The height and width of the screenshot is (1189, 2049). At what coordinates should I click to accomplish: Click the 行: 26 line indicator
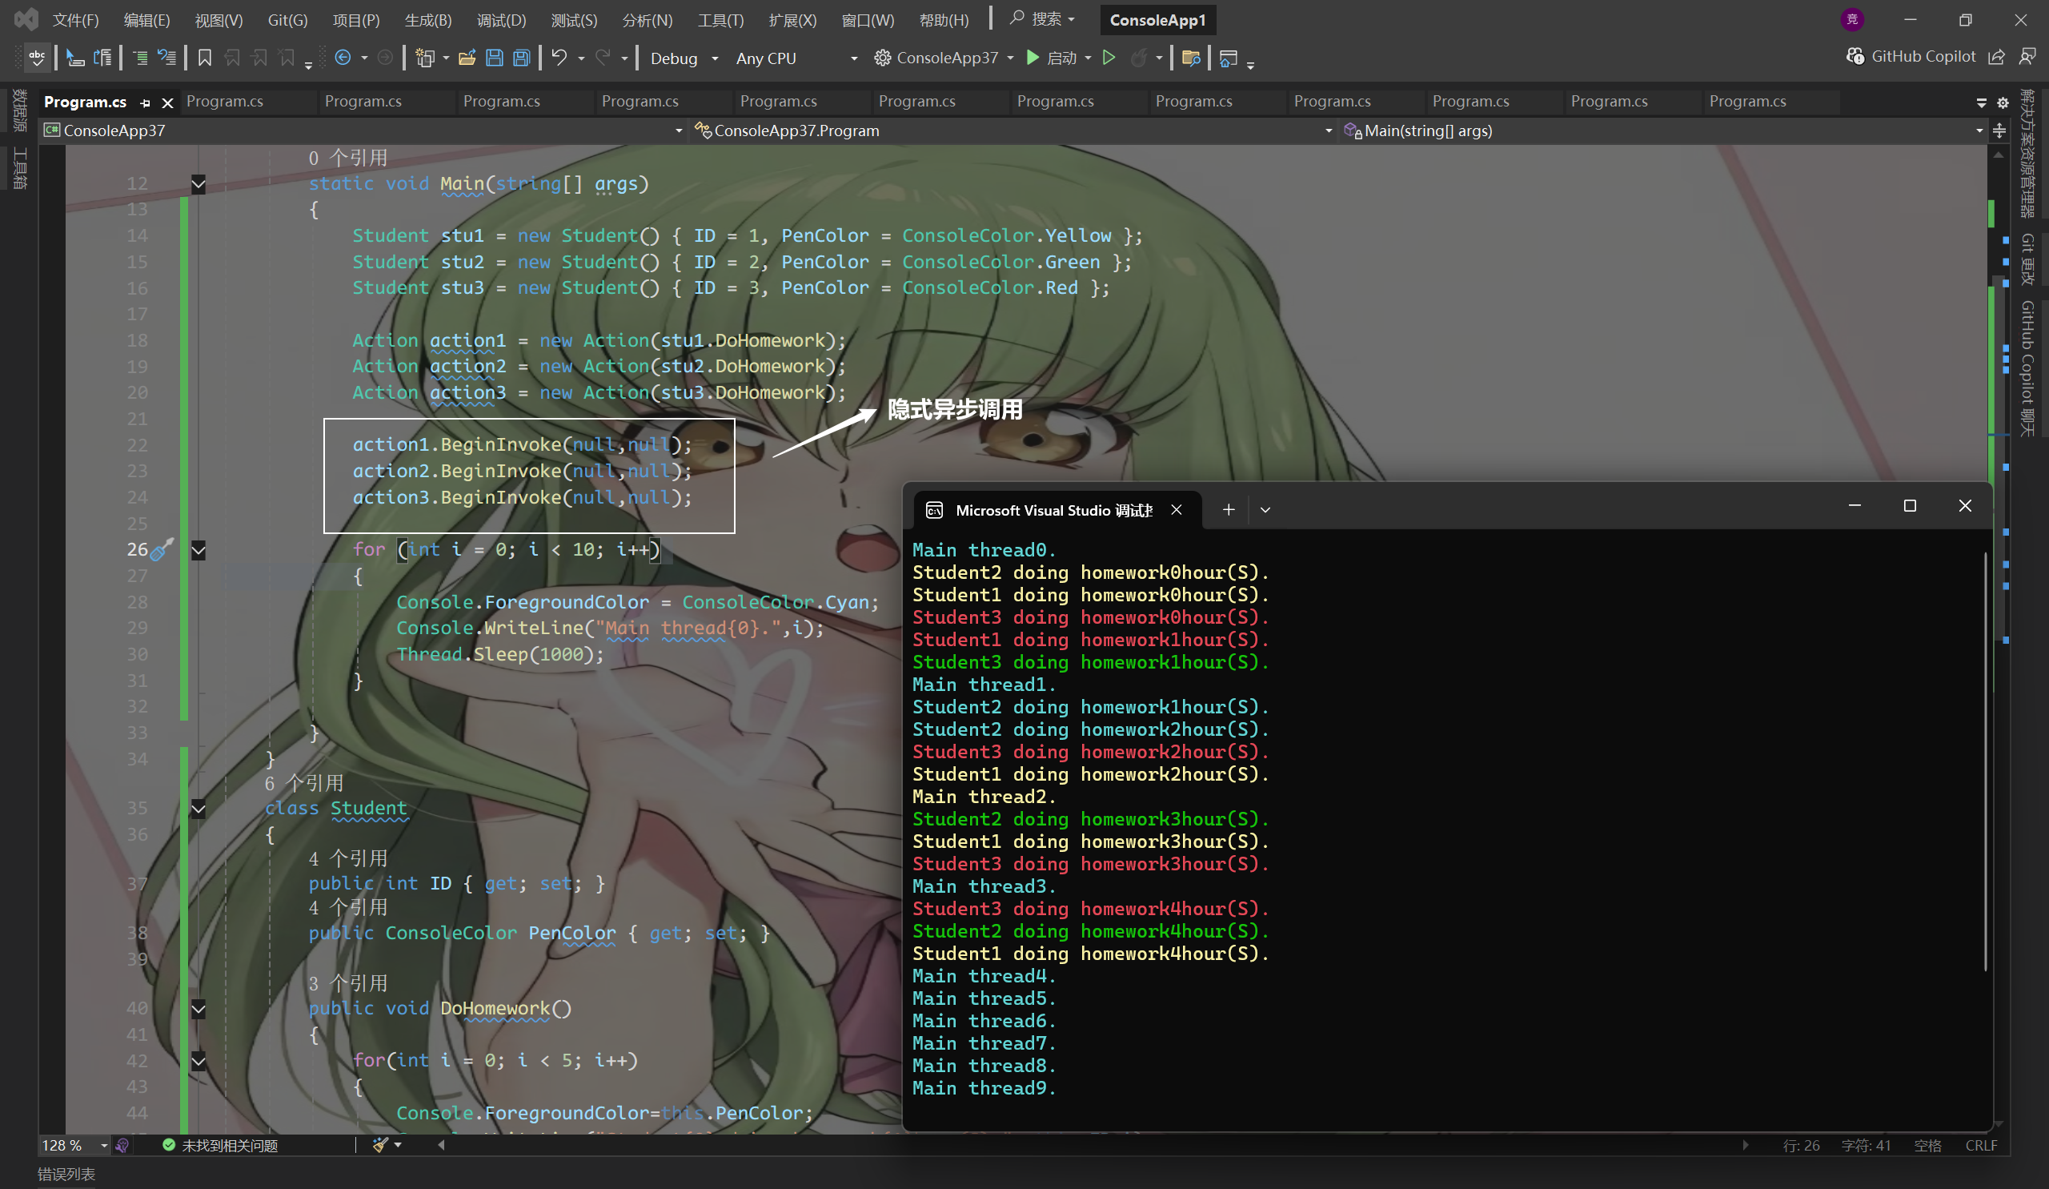pyautogui.click(x=1801, y=1145)
